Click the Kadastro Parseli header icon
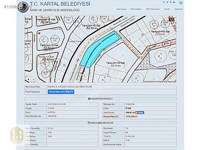Image resolution: width=201 pixels, height=150 pixels. (89, 99)
